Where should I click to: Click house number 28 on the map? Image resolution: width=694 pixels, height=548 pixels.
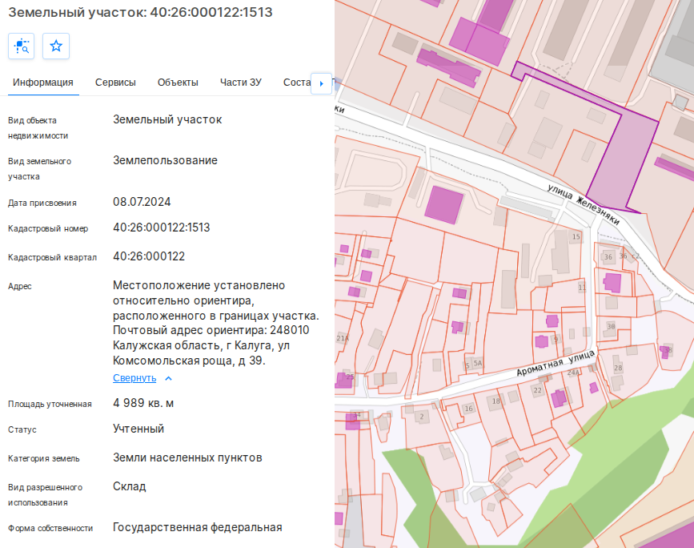tap(617, 368)
